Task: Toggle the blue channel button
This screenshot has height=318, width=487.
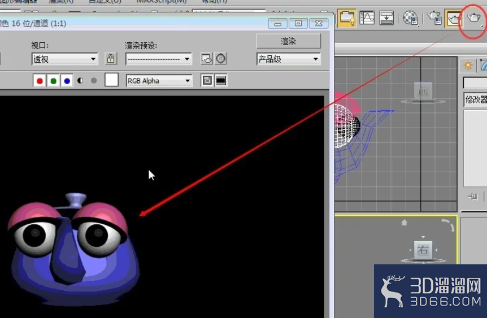Action: point(67,81)
